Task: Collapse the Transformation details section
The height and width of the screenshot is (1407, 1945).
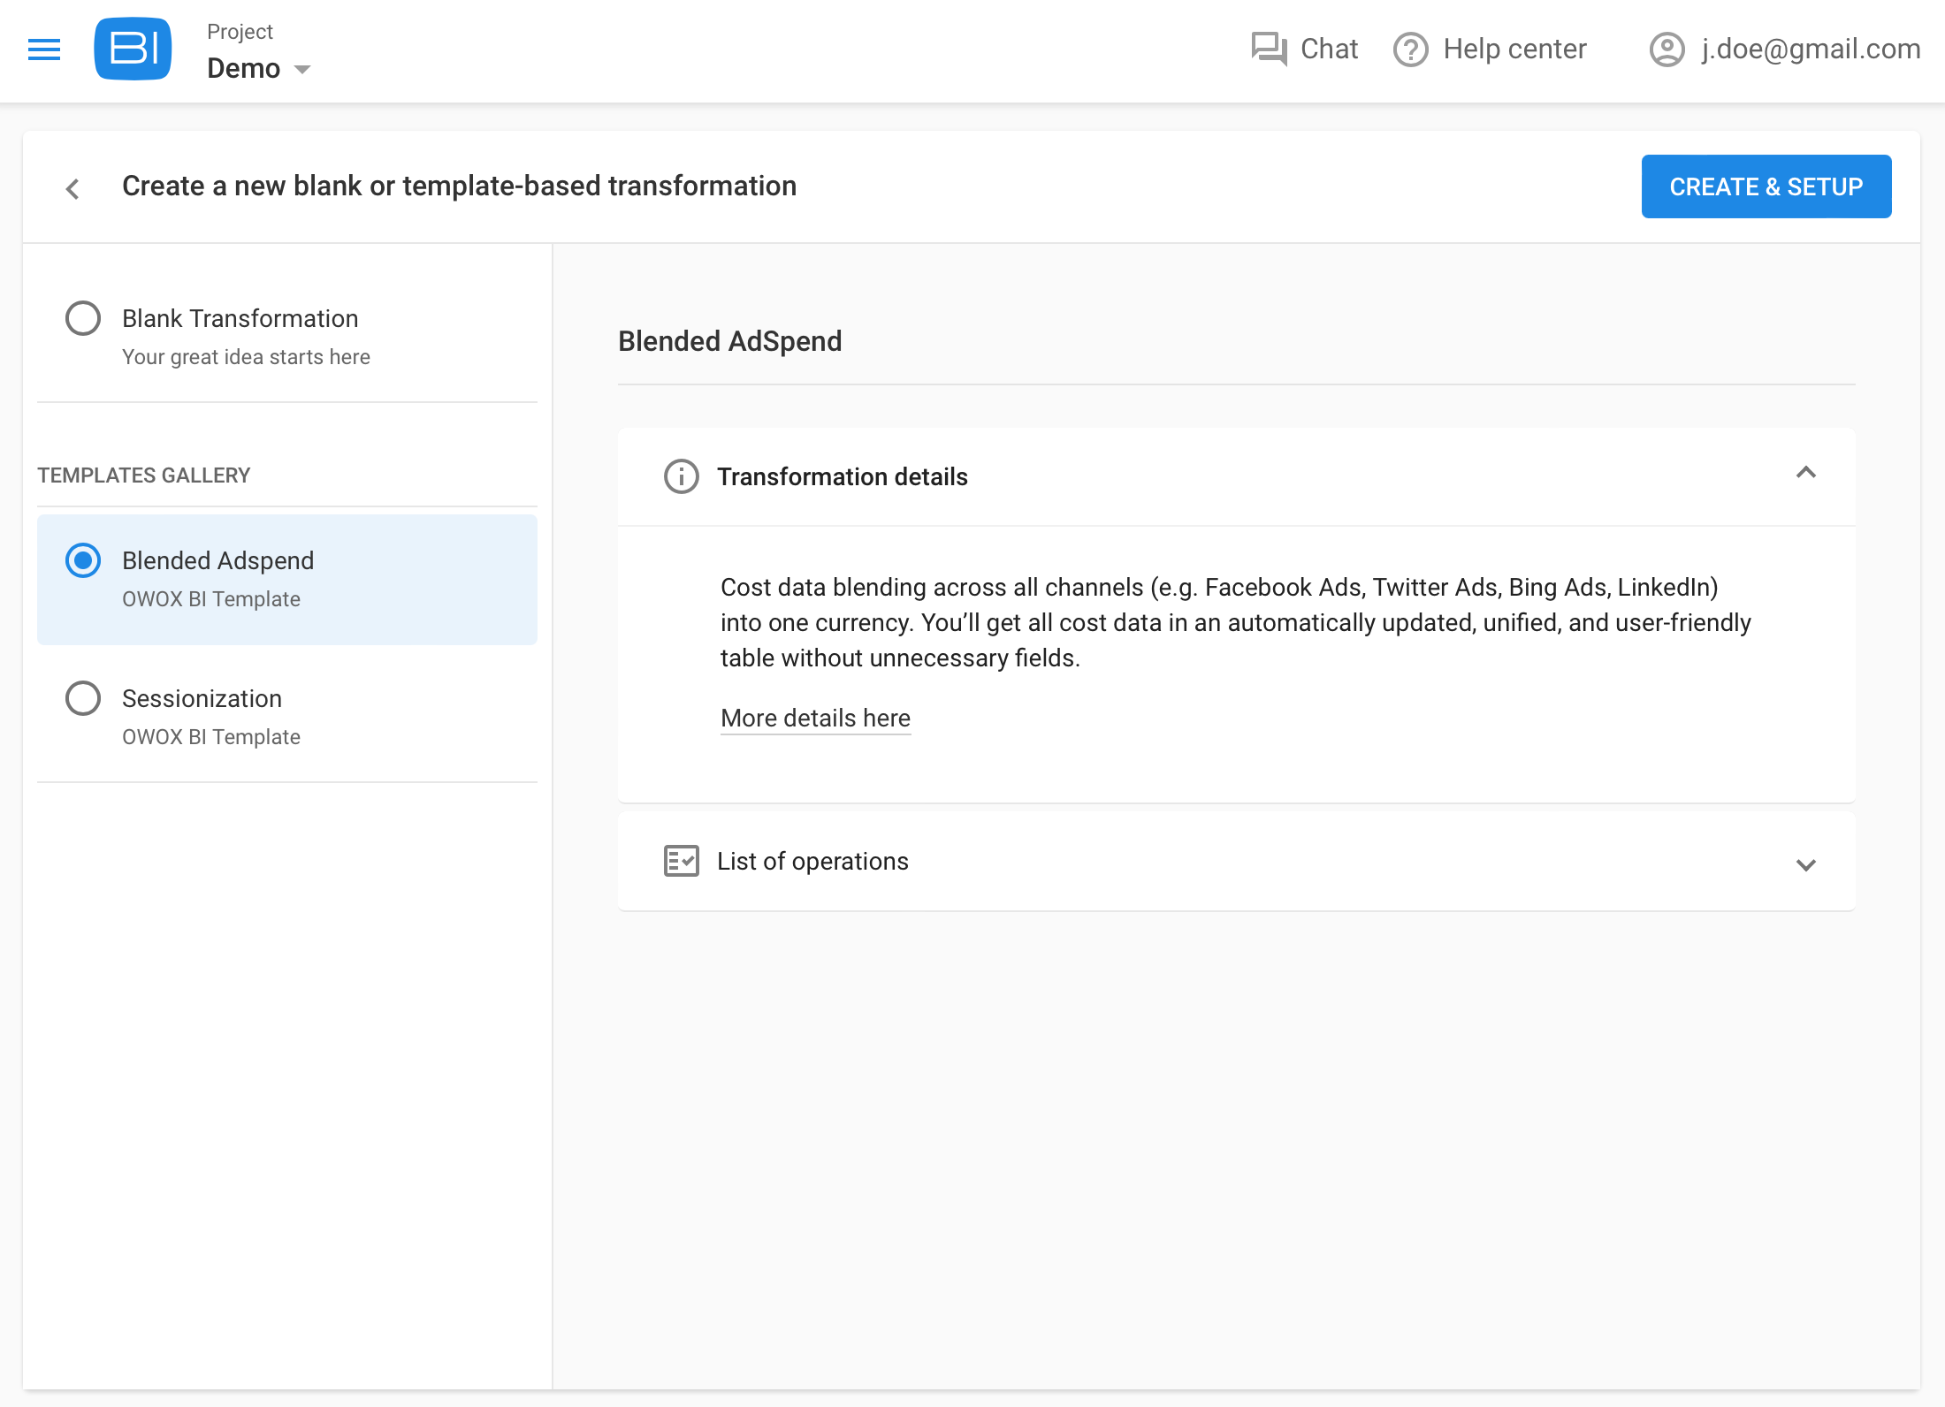Action: (1806, 473)
